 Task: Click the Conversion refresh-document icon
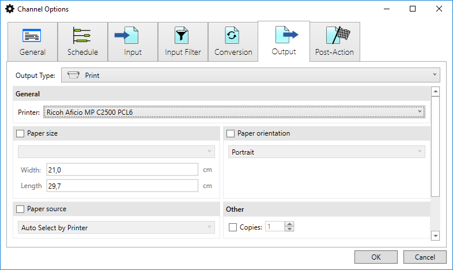[232, 35]
